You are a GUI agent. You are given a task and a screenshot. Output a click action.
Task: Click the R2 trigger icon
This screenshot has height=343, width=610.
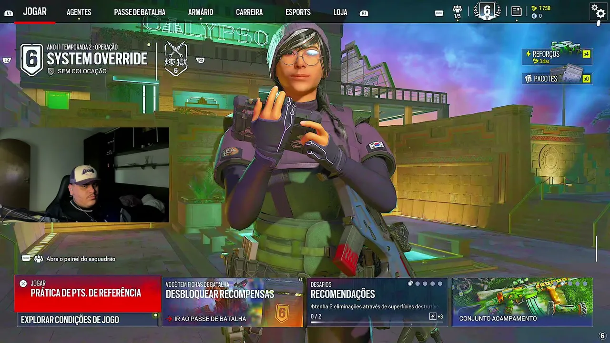[201, 60]
